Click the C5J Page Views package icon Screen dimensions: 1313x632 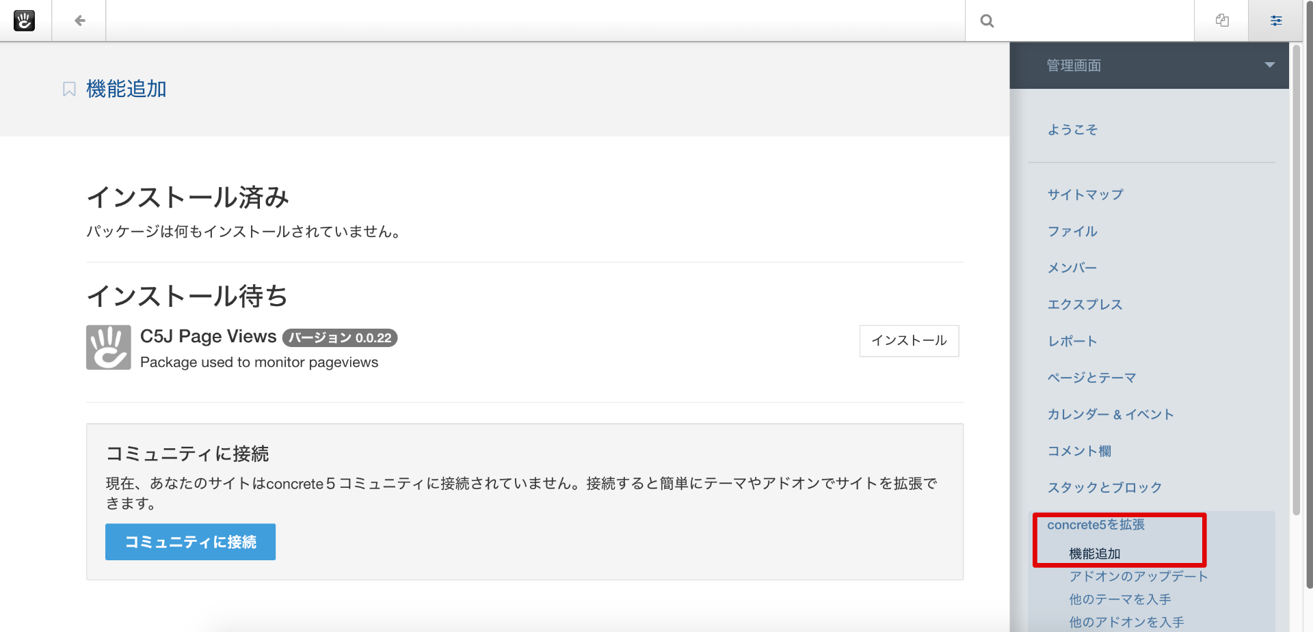tap(108, 347)
